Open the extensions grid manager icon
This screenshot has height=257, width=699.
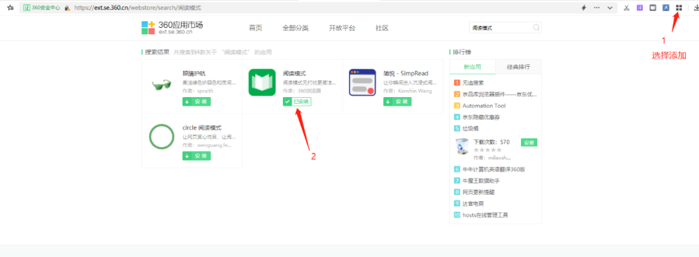[x=679, y=8]
